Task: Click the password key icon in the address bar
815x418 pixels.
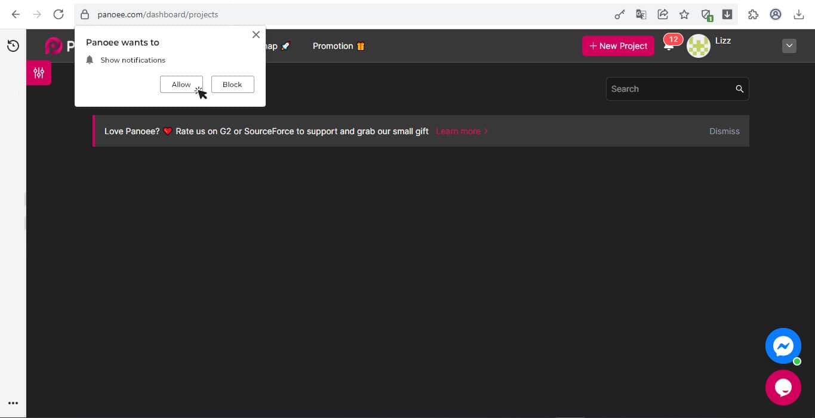Action: tap(620, 14)
